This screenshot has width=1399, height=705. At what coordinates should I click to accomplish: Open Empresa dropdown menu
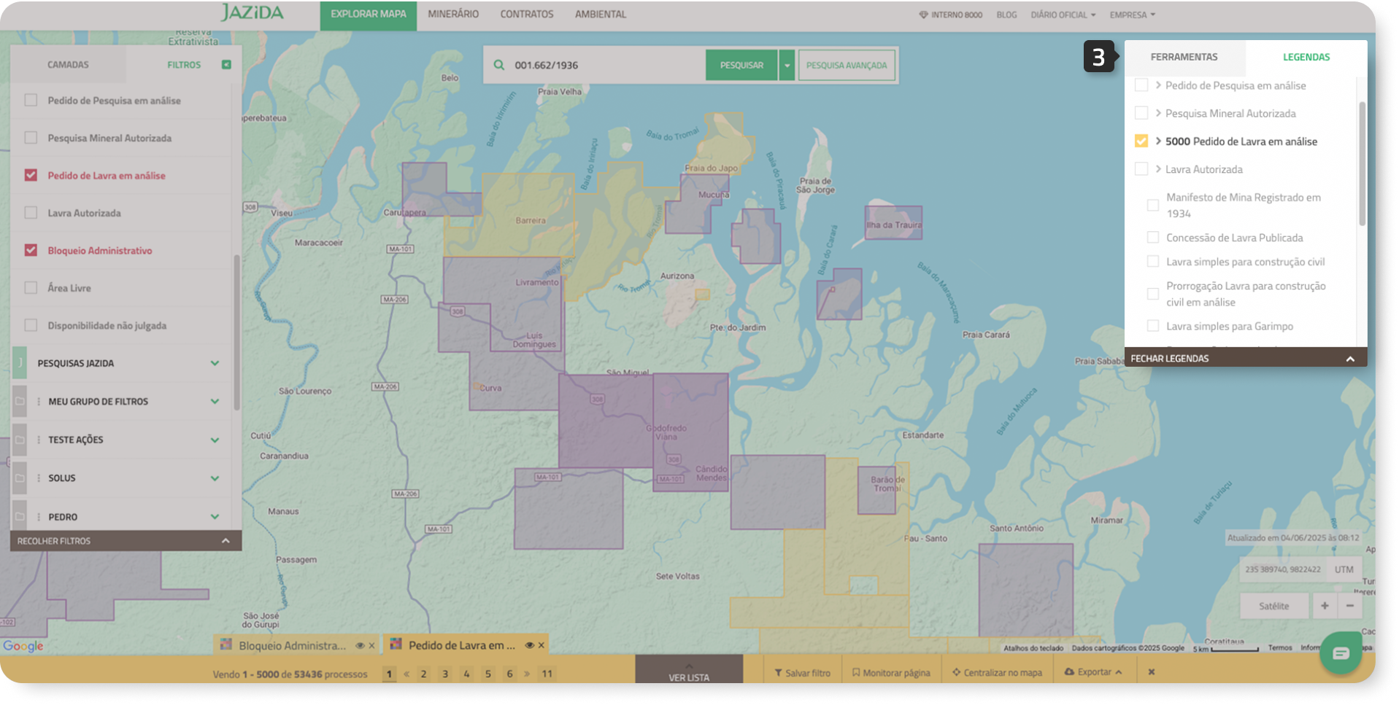1133,15
